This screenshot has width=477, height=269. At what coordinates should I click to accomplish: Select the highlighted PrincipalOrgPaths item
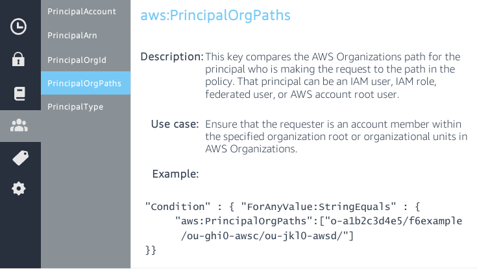pyautogui.click(x=84, y=83)
